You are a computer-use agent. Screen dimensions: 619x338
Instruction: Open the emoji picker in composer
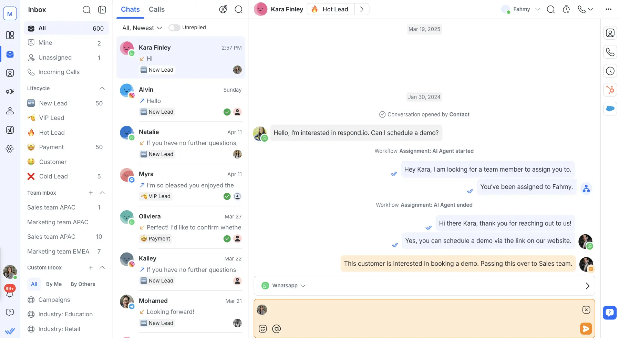pyautogui.click(x=263, y=329)
